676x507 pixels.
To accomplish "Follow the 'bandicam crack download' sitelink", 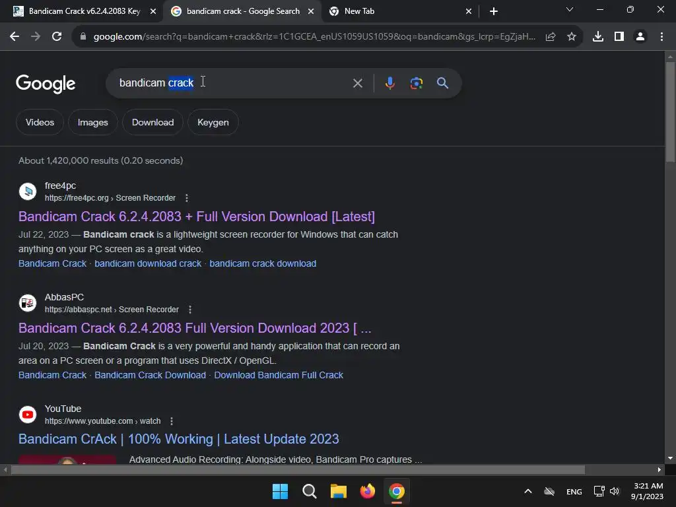I will [263, 263].
